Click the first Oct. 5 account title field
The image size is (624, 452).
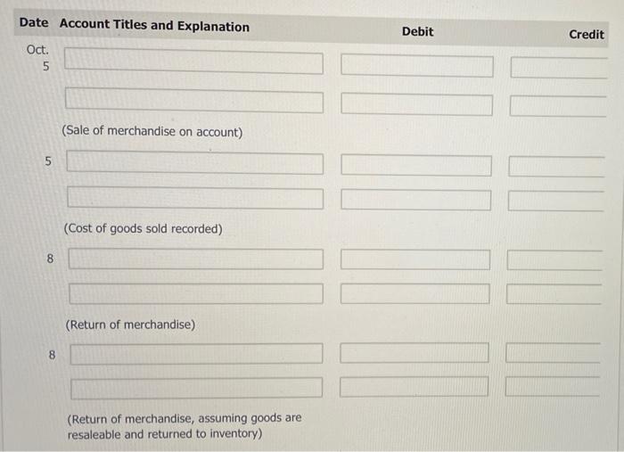(193, 61)
